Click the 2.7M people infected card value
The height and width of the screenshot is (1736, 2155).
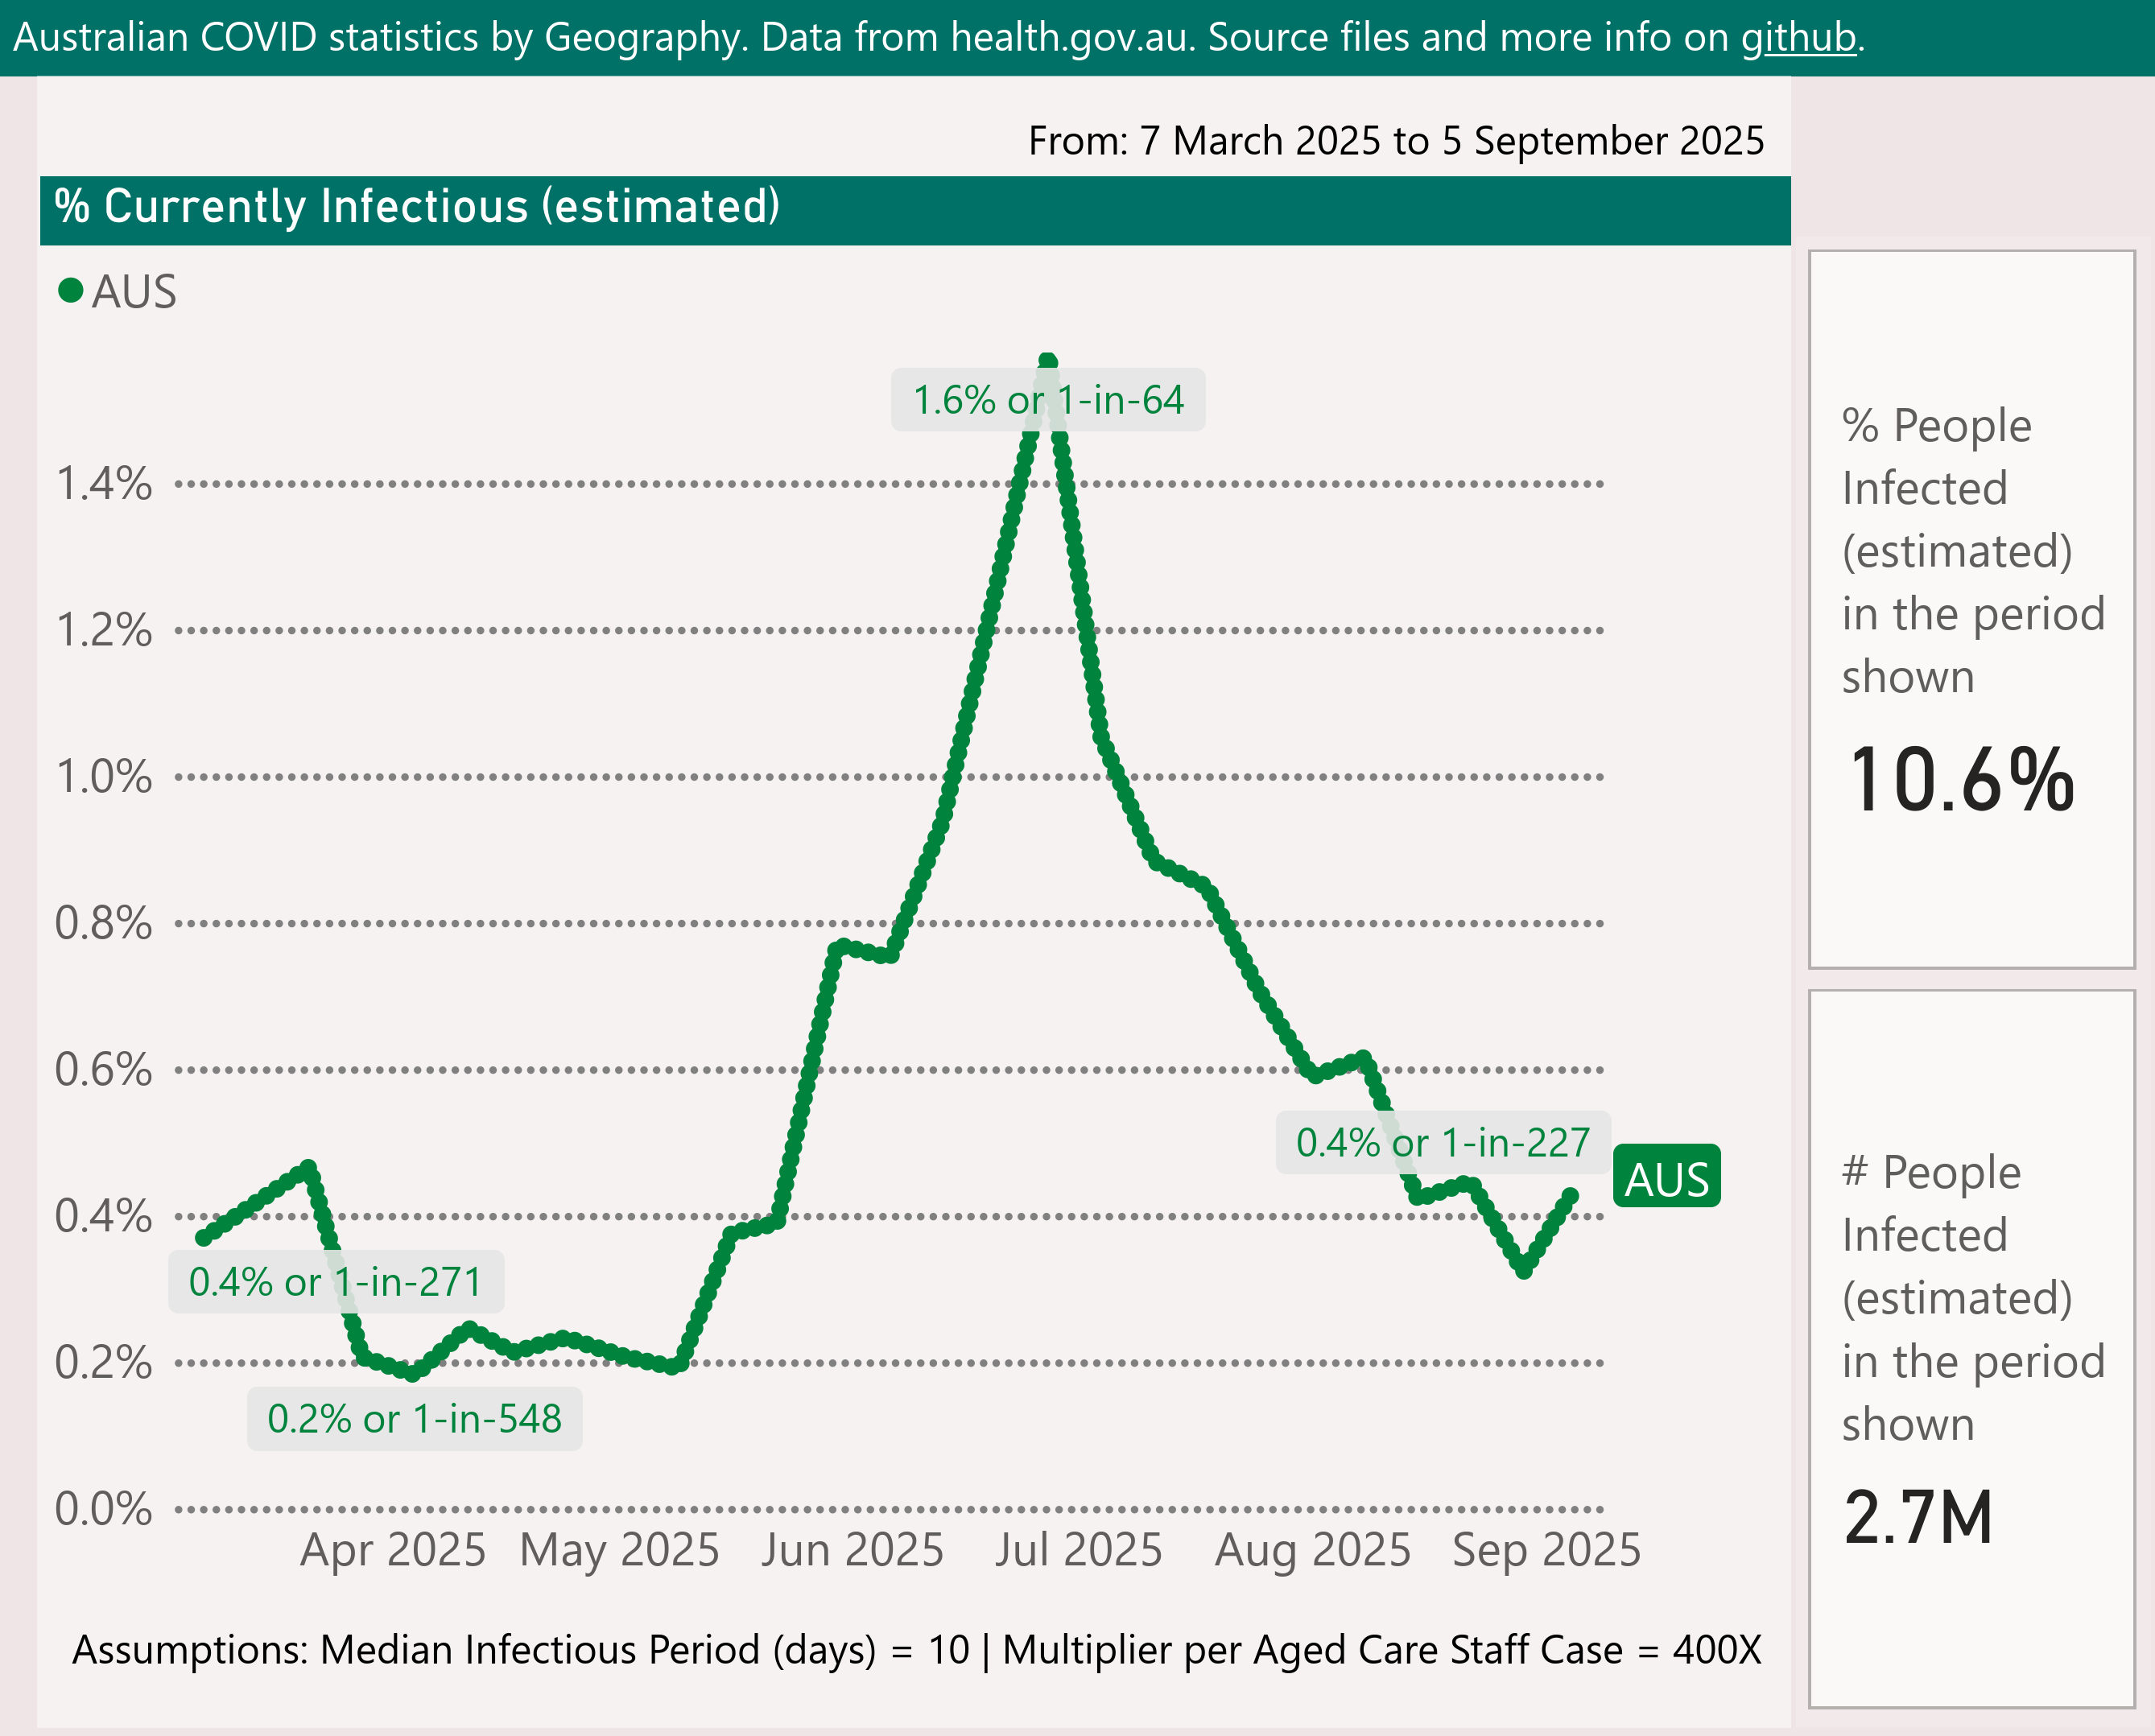pyautogui.click(x=1918, y=1518)
